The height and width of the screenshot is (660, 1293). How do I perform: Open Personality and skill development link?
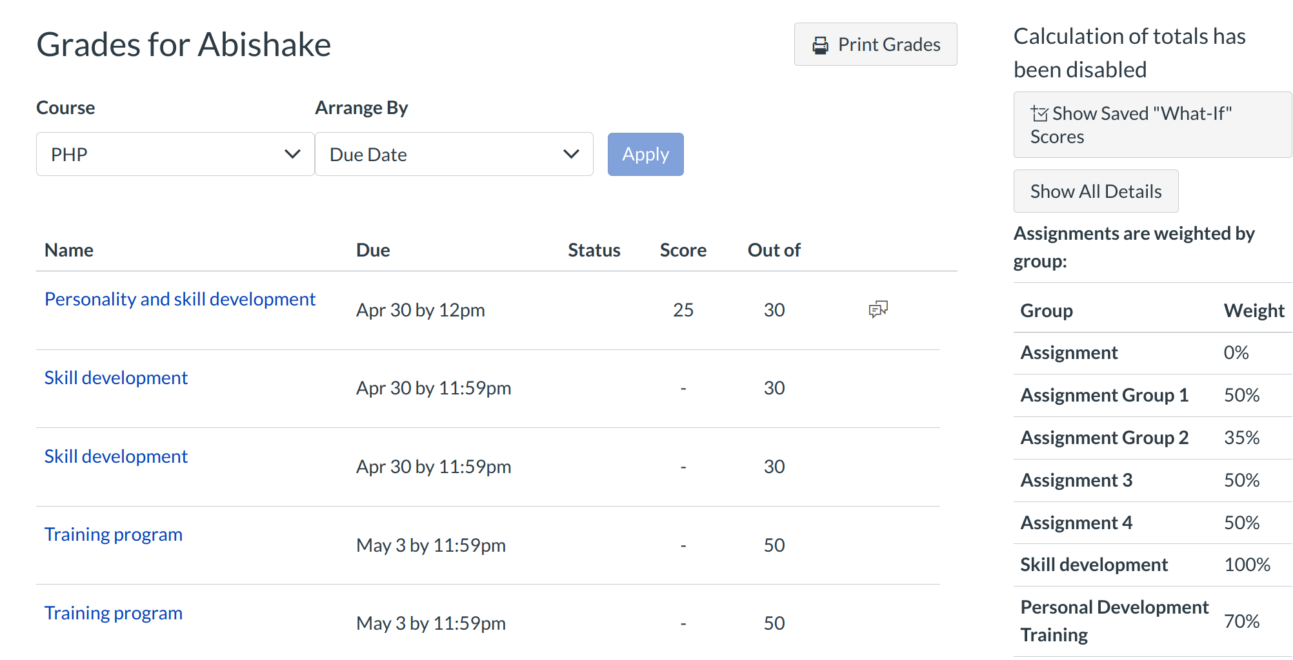(179, 299)
